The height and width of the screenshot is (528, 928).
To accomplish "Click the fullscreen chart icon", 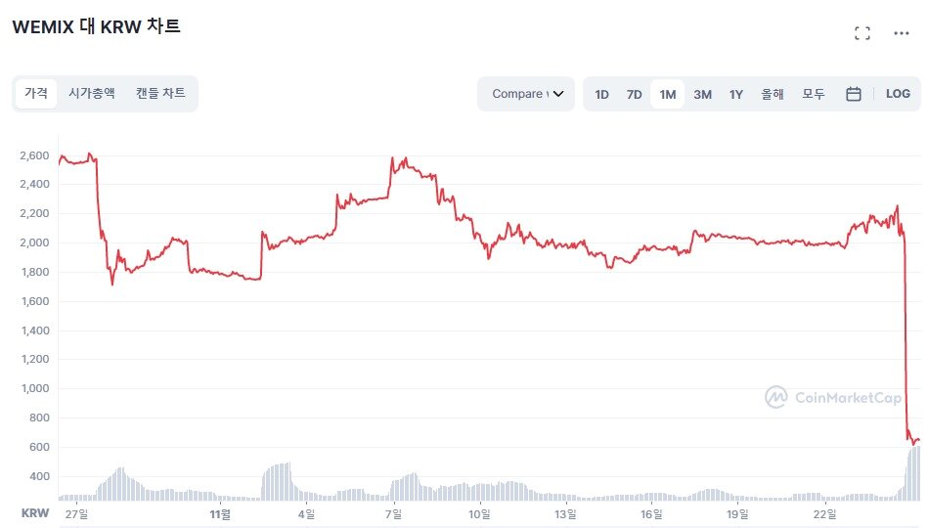I will coord(862,33).
